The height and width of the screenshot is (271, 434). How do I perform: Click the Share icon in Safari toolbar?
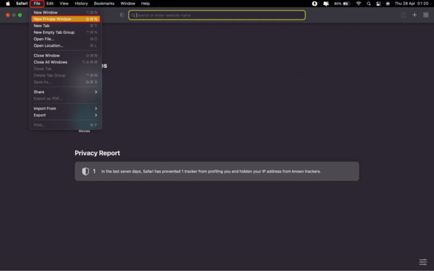point(403,15)
